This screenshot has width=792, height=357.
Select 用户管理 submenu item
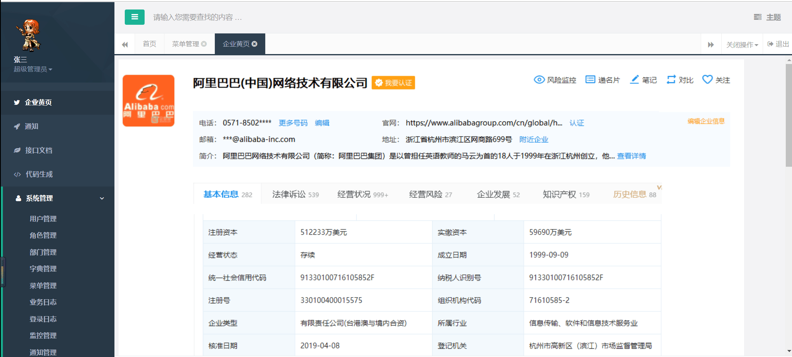[x=43, y=219]
